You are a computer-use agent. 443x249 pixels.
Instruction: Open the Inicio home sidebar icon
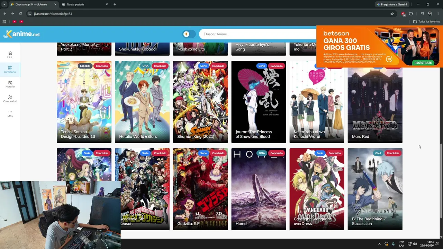tap(10, 55)
